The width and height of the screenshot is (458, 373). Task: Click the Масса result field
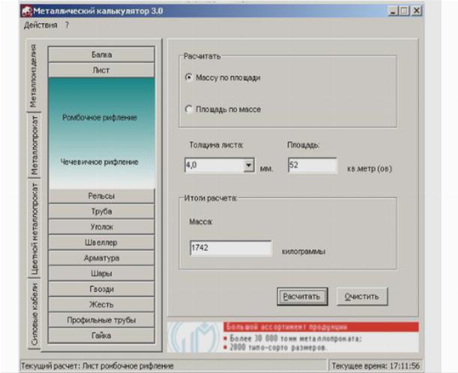point(231,248)
